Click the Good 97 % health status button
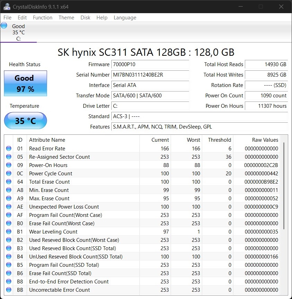Viewport: 292px width, 299px height. click(25, 83)
